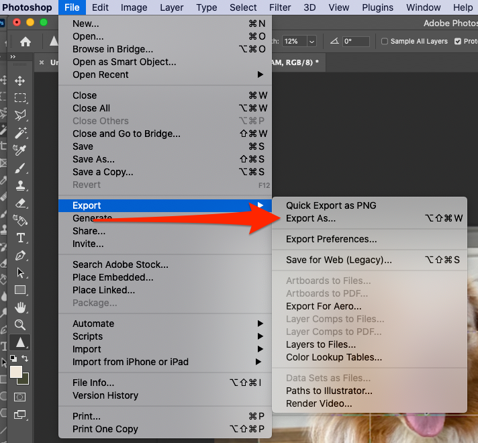Open the Photoshop application menu
Viewport: 478px width, 443px height.
pyautogui.click(x=27, y=7)
